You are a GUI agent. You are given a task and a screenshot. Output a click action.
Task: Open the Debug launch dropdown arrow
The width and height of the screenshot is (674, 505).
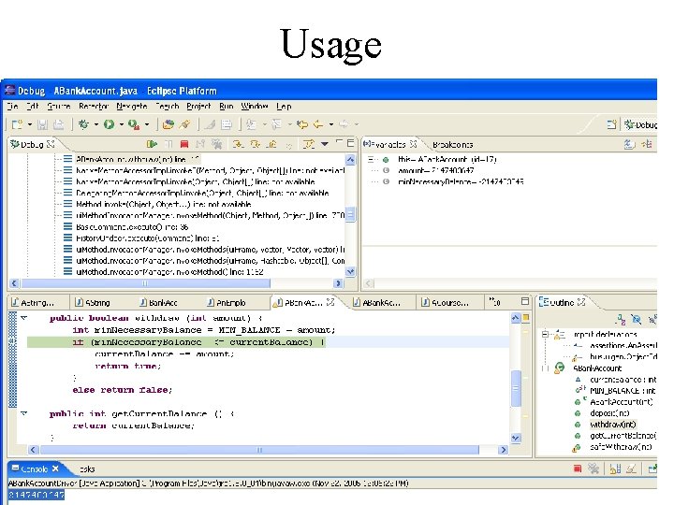[95, 124]
